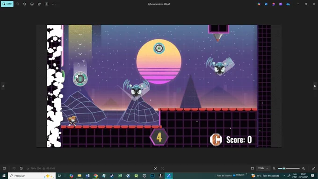The height and width of the screenshot is (179, 318).
Task: Click the visual search scan icon
Action: coord(155,168)
